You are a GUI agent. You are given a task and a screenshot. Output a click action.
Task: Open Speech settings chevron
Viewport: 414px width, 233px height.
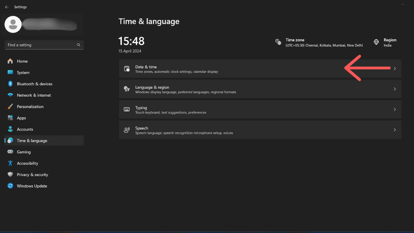[x=395, y=130]
